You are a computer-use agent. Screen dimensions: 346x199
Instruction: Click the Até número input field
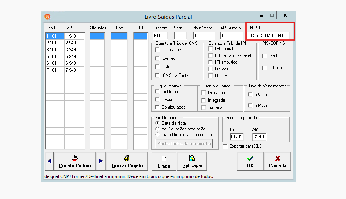(231, 35)
